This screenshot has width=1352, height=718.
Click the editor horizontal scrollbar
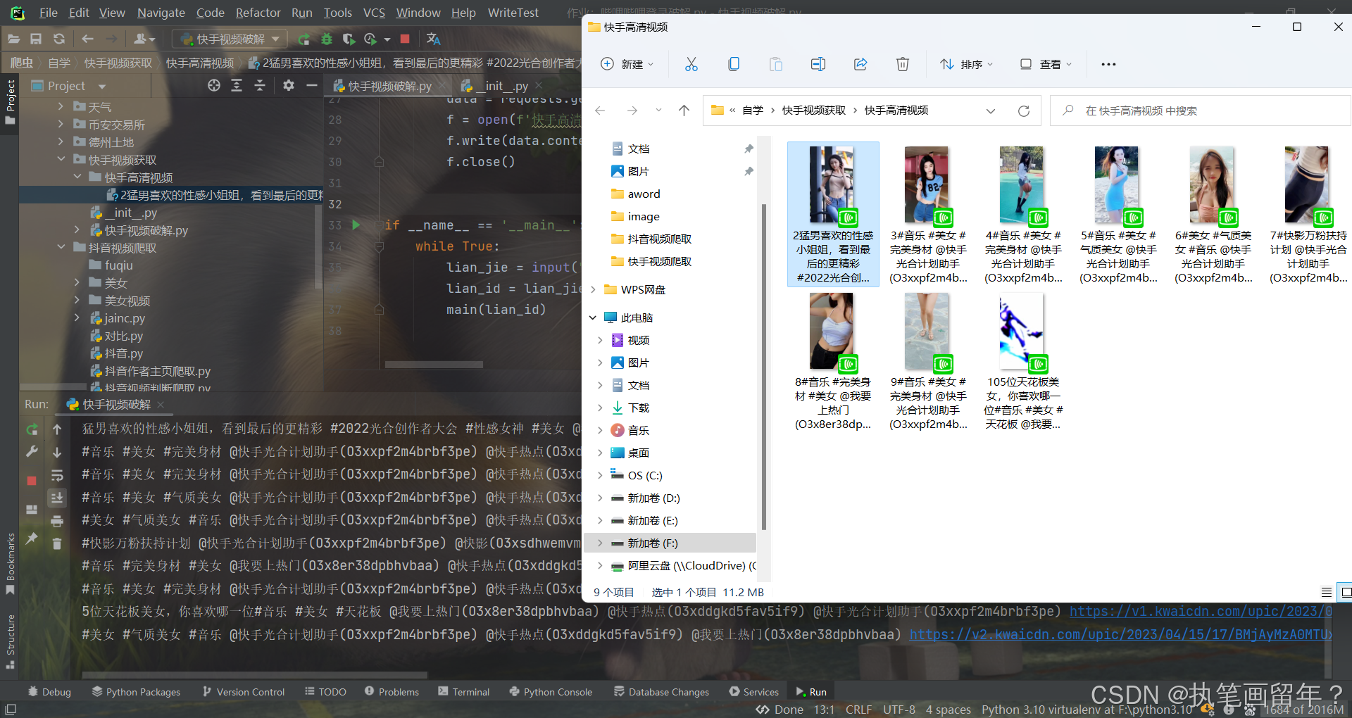(434, 365)
